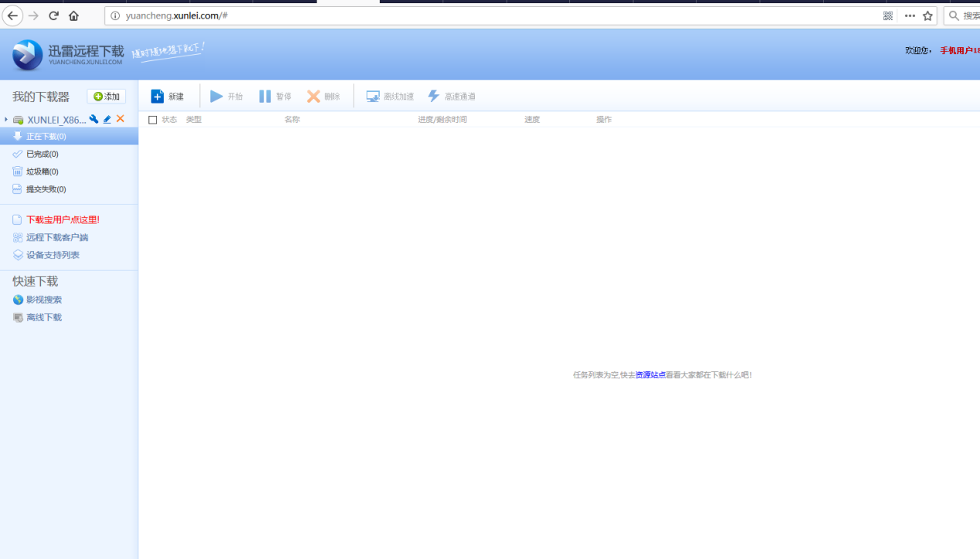Open the 设备支持列表 link
Viewport: 980px width, 559px height.
53,256
